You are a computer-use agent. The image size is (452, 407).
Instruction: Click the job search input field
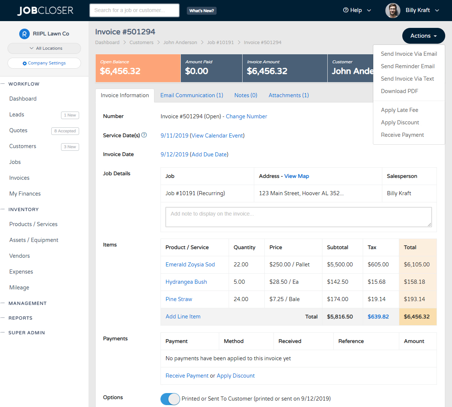pos(134,10)
